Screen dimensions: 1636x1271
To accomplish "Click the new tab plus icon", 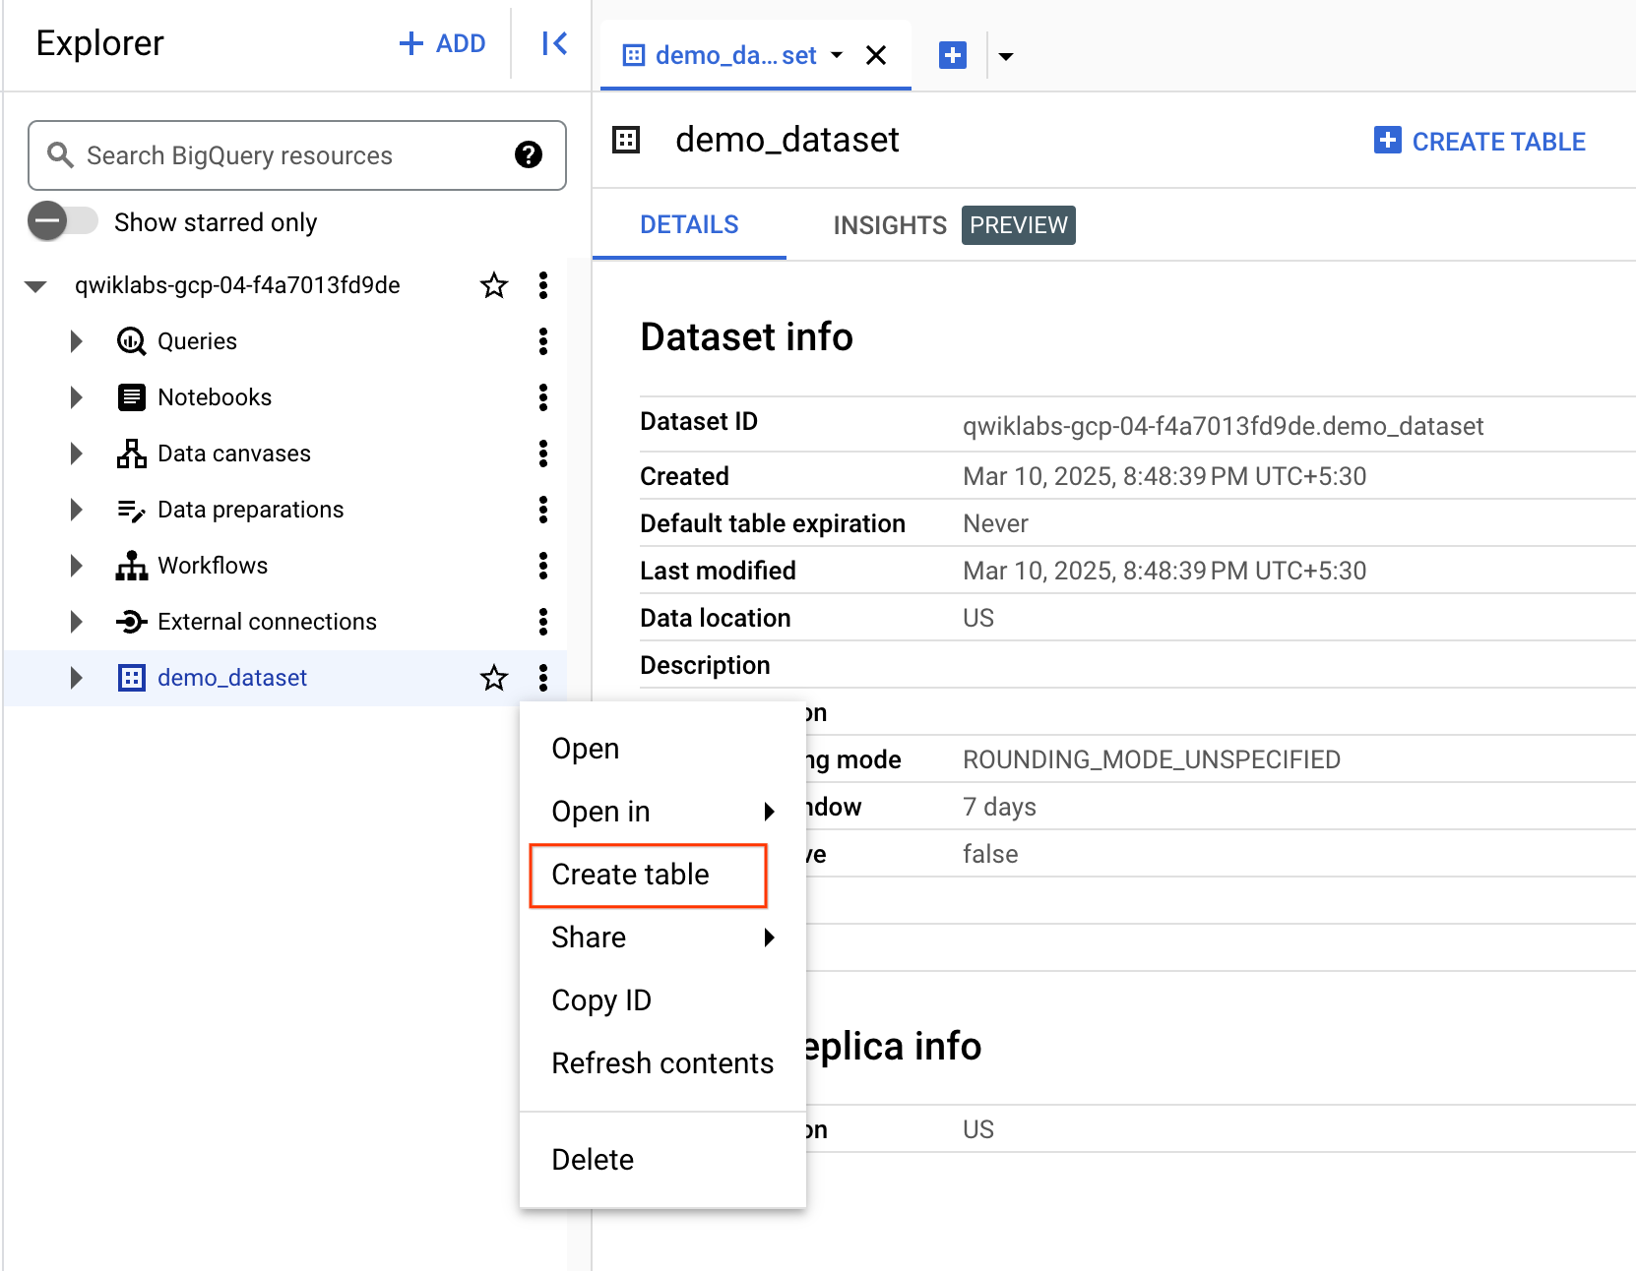I will pyautogui.click(x=952, y=55).
